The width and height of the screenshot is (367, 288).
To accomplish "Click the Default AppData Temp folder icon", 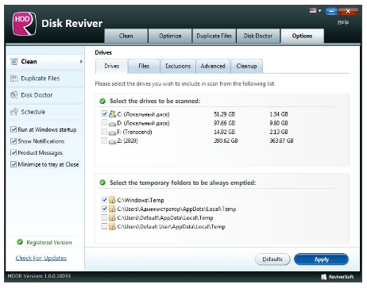I will coord(112,217).
